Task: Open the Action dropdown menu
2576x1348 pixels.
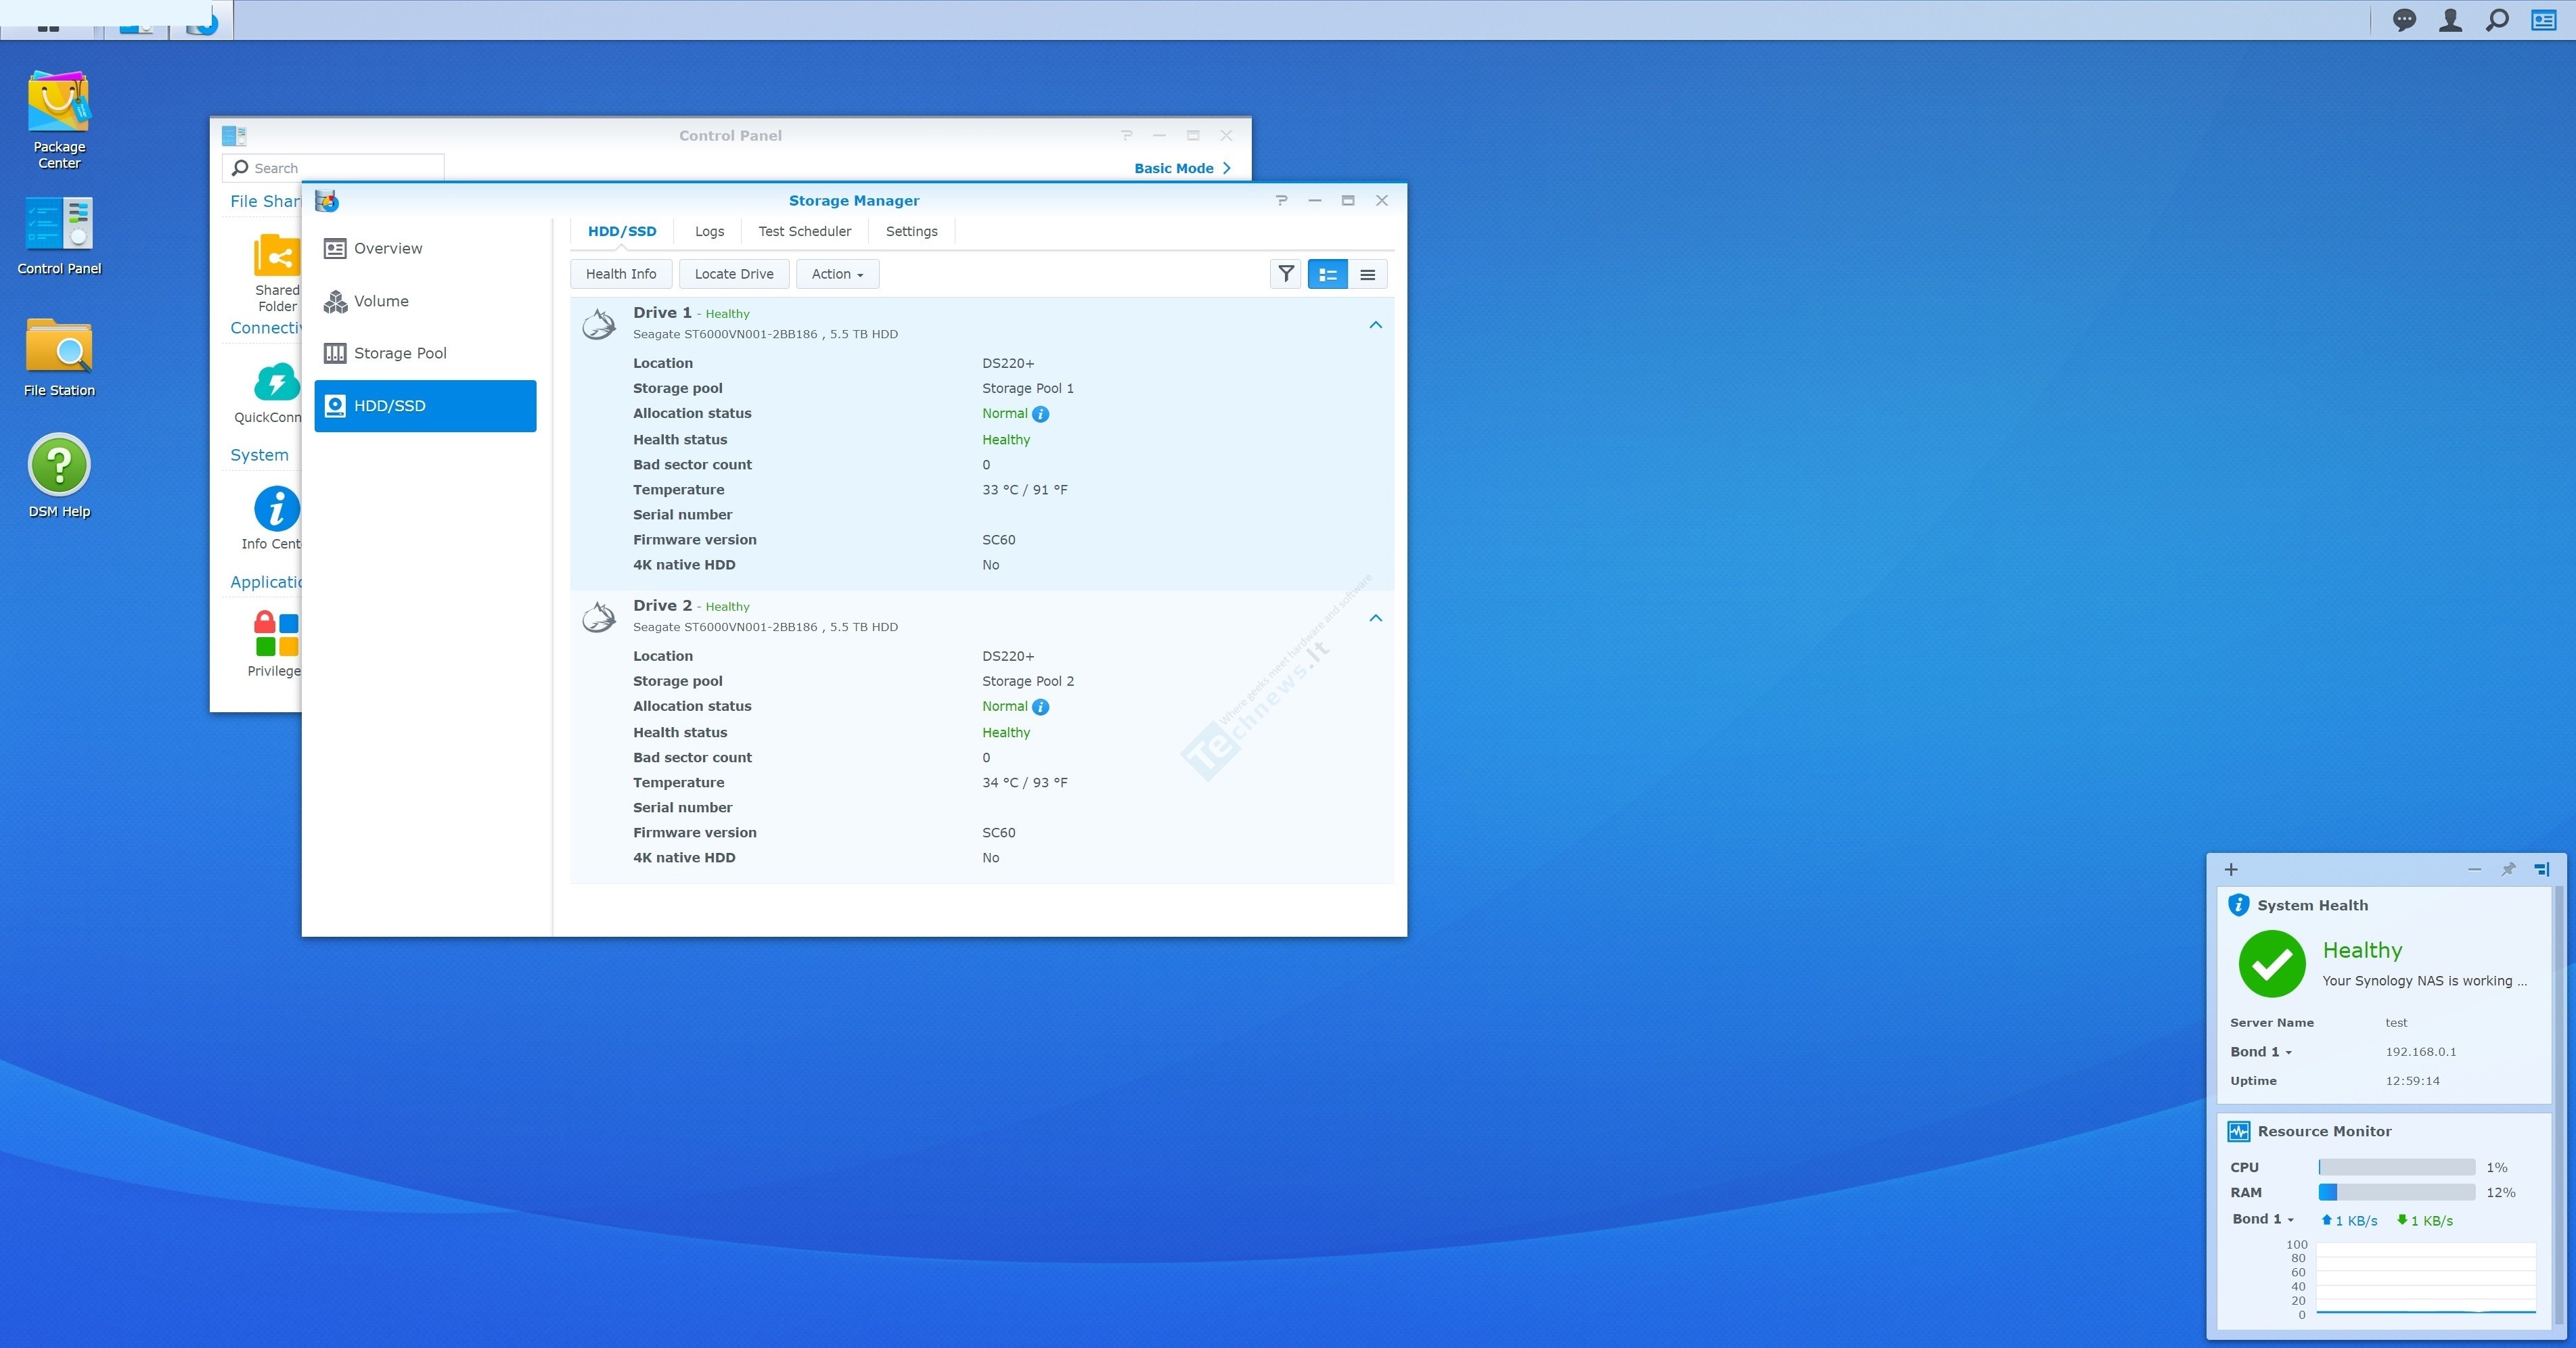Action: 837,274
